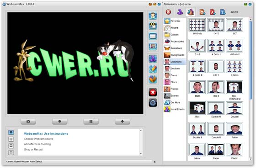Click the add flash effect icon

pos(213,12)
